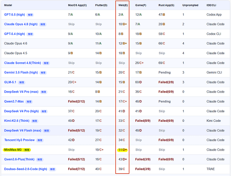Click the reasoning tag beside Qwen3.6-Plus(Think)
Image resolution: width=231 pixels, height=176 pixels.
point(40,159)
